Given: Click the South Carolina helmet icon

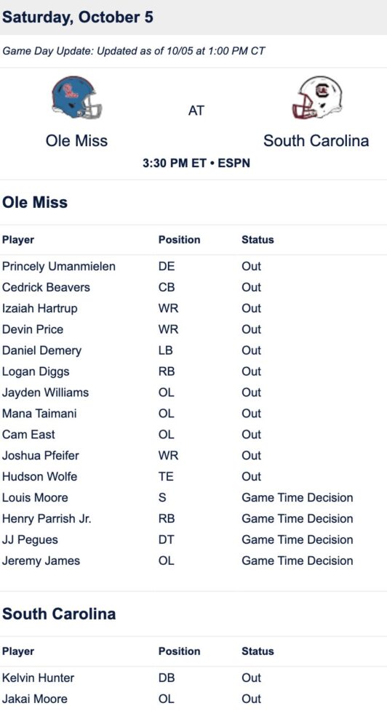Looking at the screenshot, I should [317, 97].
